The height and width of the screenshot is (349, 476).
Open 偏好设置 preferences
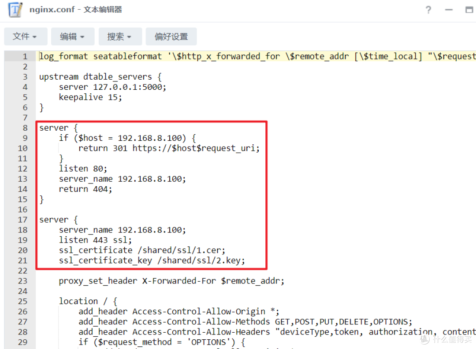click(171, 37)
